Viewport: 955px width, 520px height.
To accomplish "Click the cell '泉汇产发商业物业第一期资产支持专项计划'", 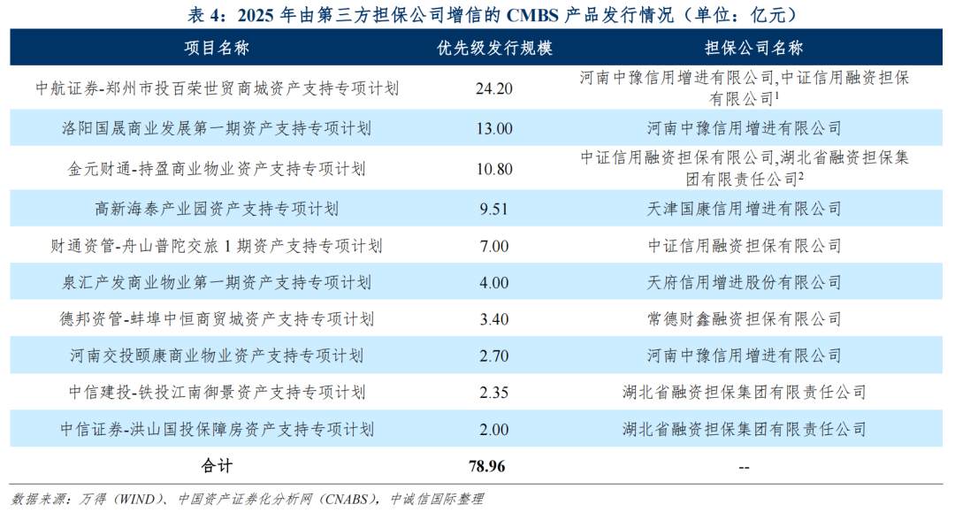I will coord(217,282).
